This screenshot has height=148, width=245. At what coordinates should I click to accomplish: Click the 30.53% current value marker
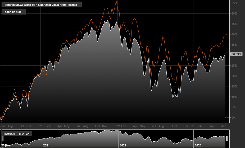click(236, 54)
